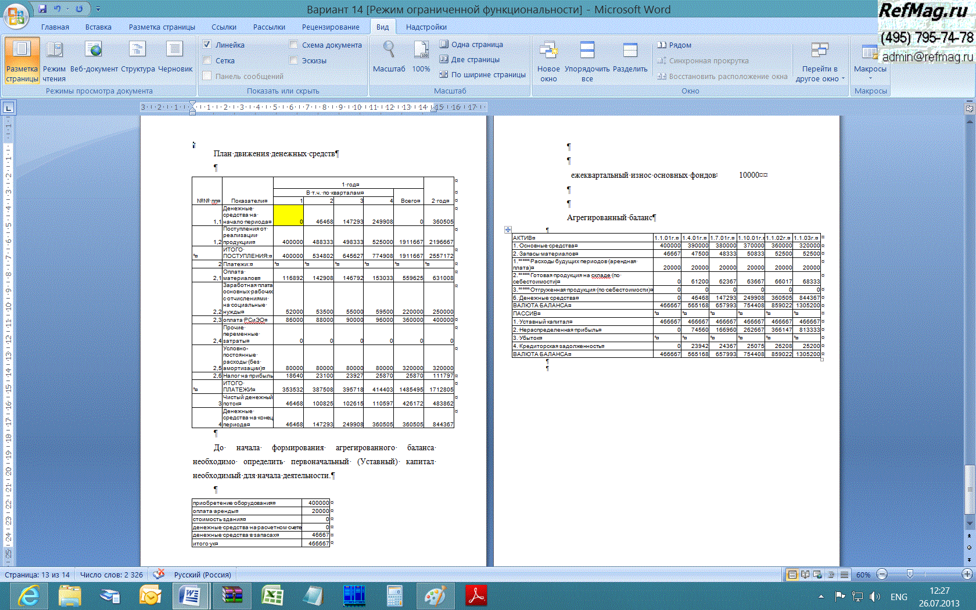Click the Две страницы button
Screen dimensions: 976x610
[x=469, y=59]
